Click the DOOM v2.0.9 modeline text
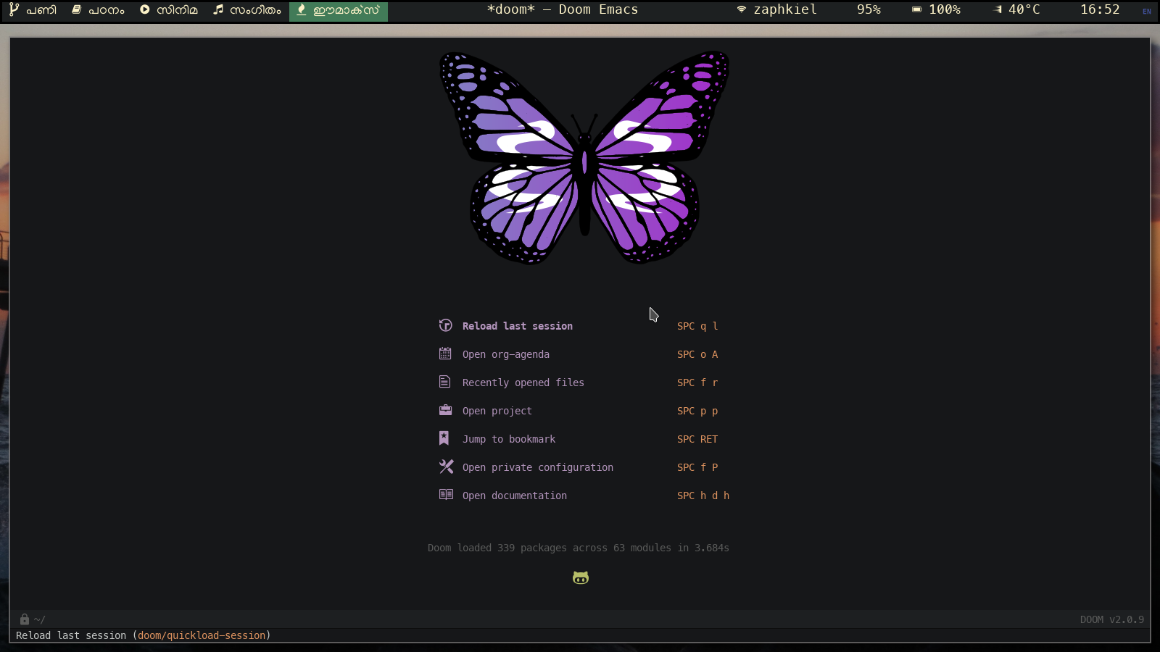This screenshot has width=1160, height=652. pos(1112,619)
